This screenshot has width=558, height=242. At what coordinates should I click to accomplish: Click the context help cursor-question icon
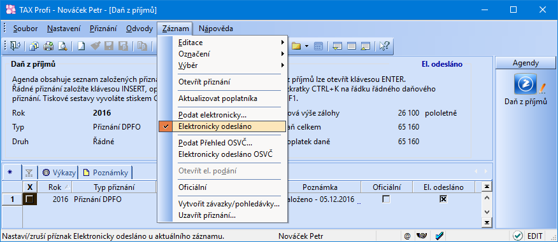(384, 46)
